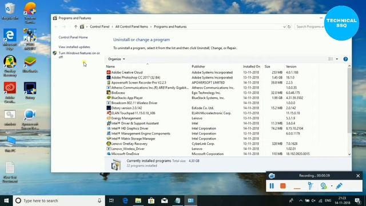Expand the view options dropdown arrow
Viewport: 366px width, 206px height.
(337, 59)
